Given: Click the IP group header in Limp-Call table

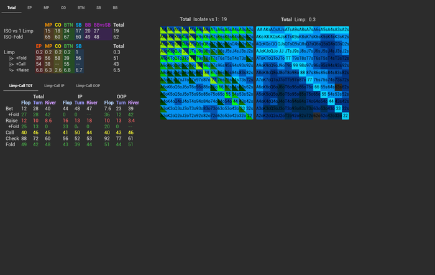Looking at the screenshot, I should pyautogui.click(x=80, y=96).
